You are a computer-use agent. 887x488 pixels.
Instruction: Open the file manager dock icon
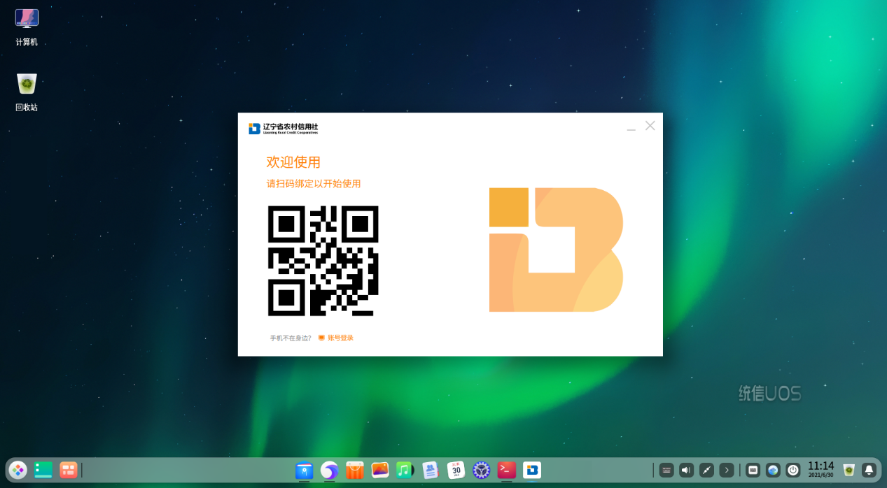coord(304,471)
